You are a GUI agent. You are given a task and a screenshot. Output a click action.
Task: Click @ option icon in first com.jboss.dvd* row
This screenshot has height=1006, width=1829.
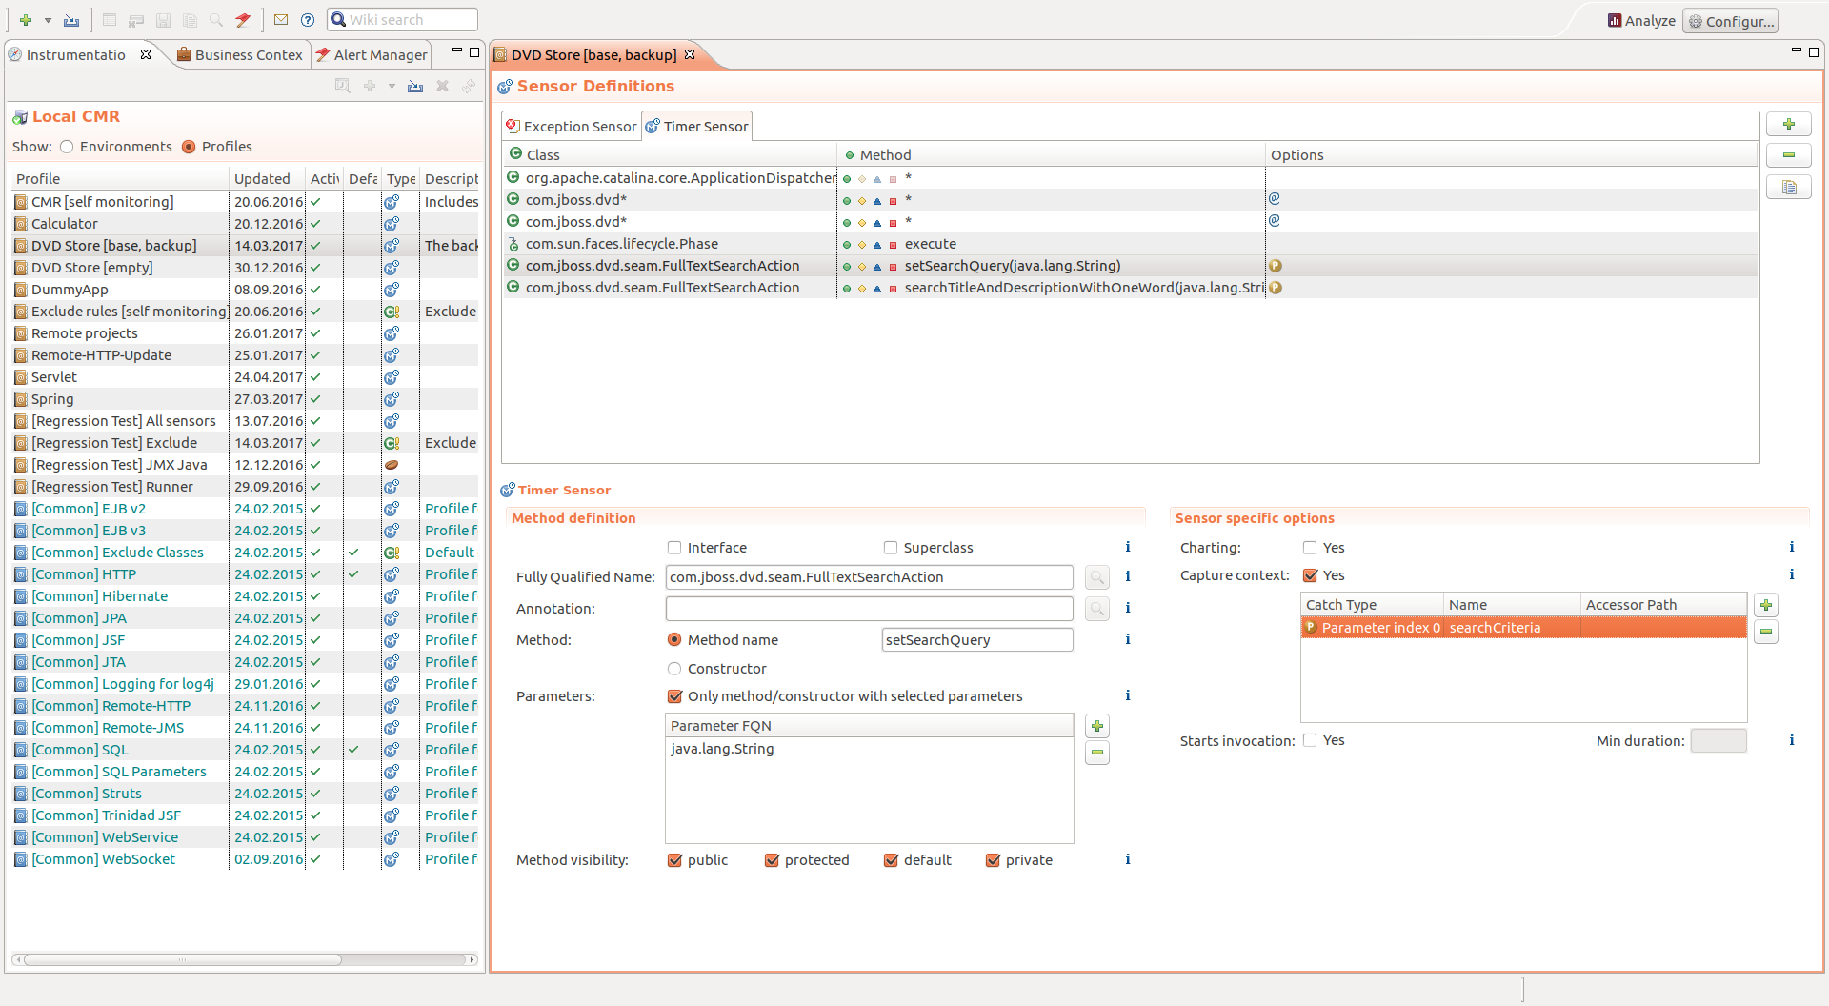click(1275, 199)
